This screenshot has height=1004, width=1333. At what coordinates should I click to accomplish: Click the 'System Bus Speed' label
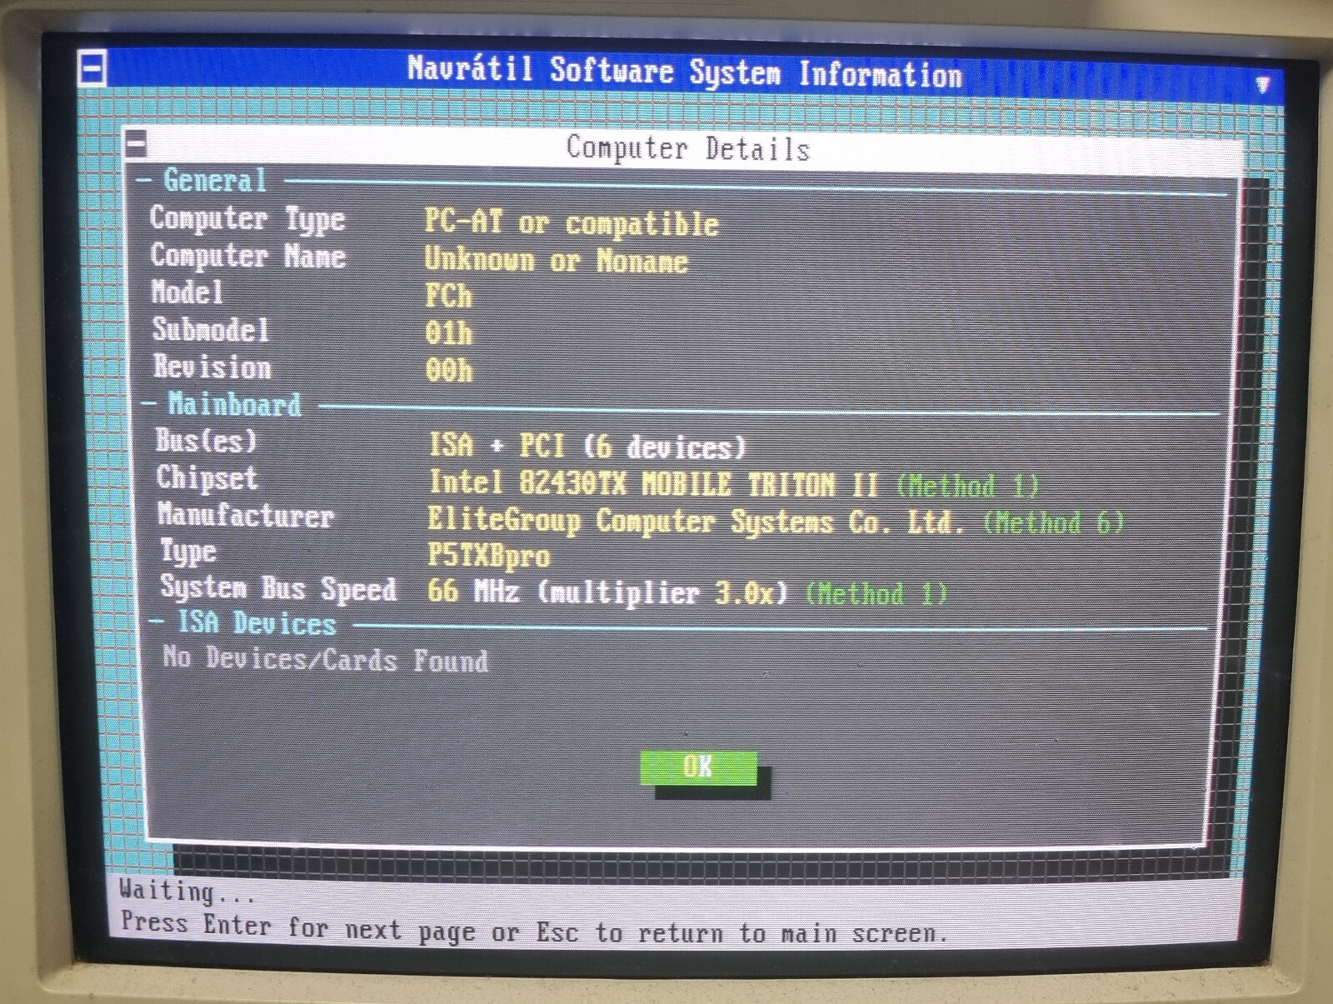[x=278, y=588]
